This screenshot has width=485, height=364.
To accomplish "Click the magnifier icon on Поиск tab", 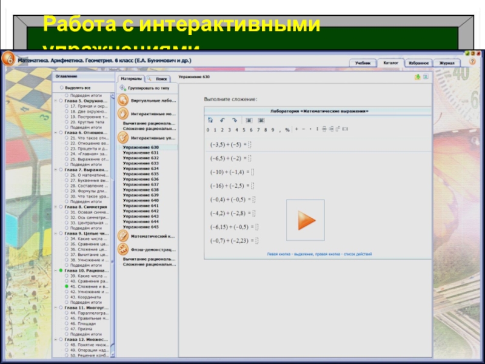I will pyautogui.click(x=149, y=79).
